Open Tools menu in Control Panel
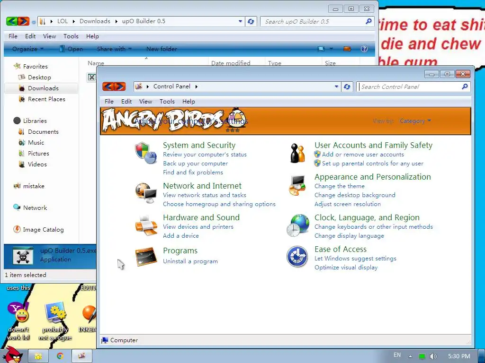 click(167, 102)
